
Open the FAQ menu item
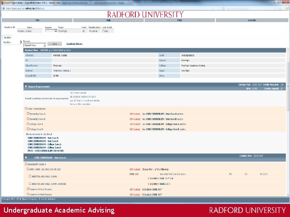[37, 20]
